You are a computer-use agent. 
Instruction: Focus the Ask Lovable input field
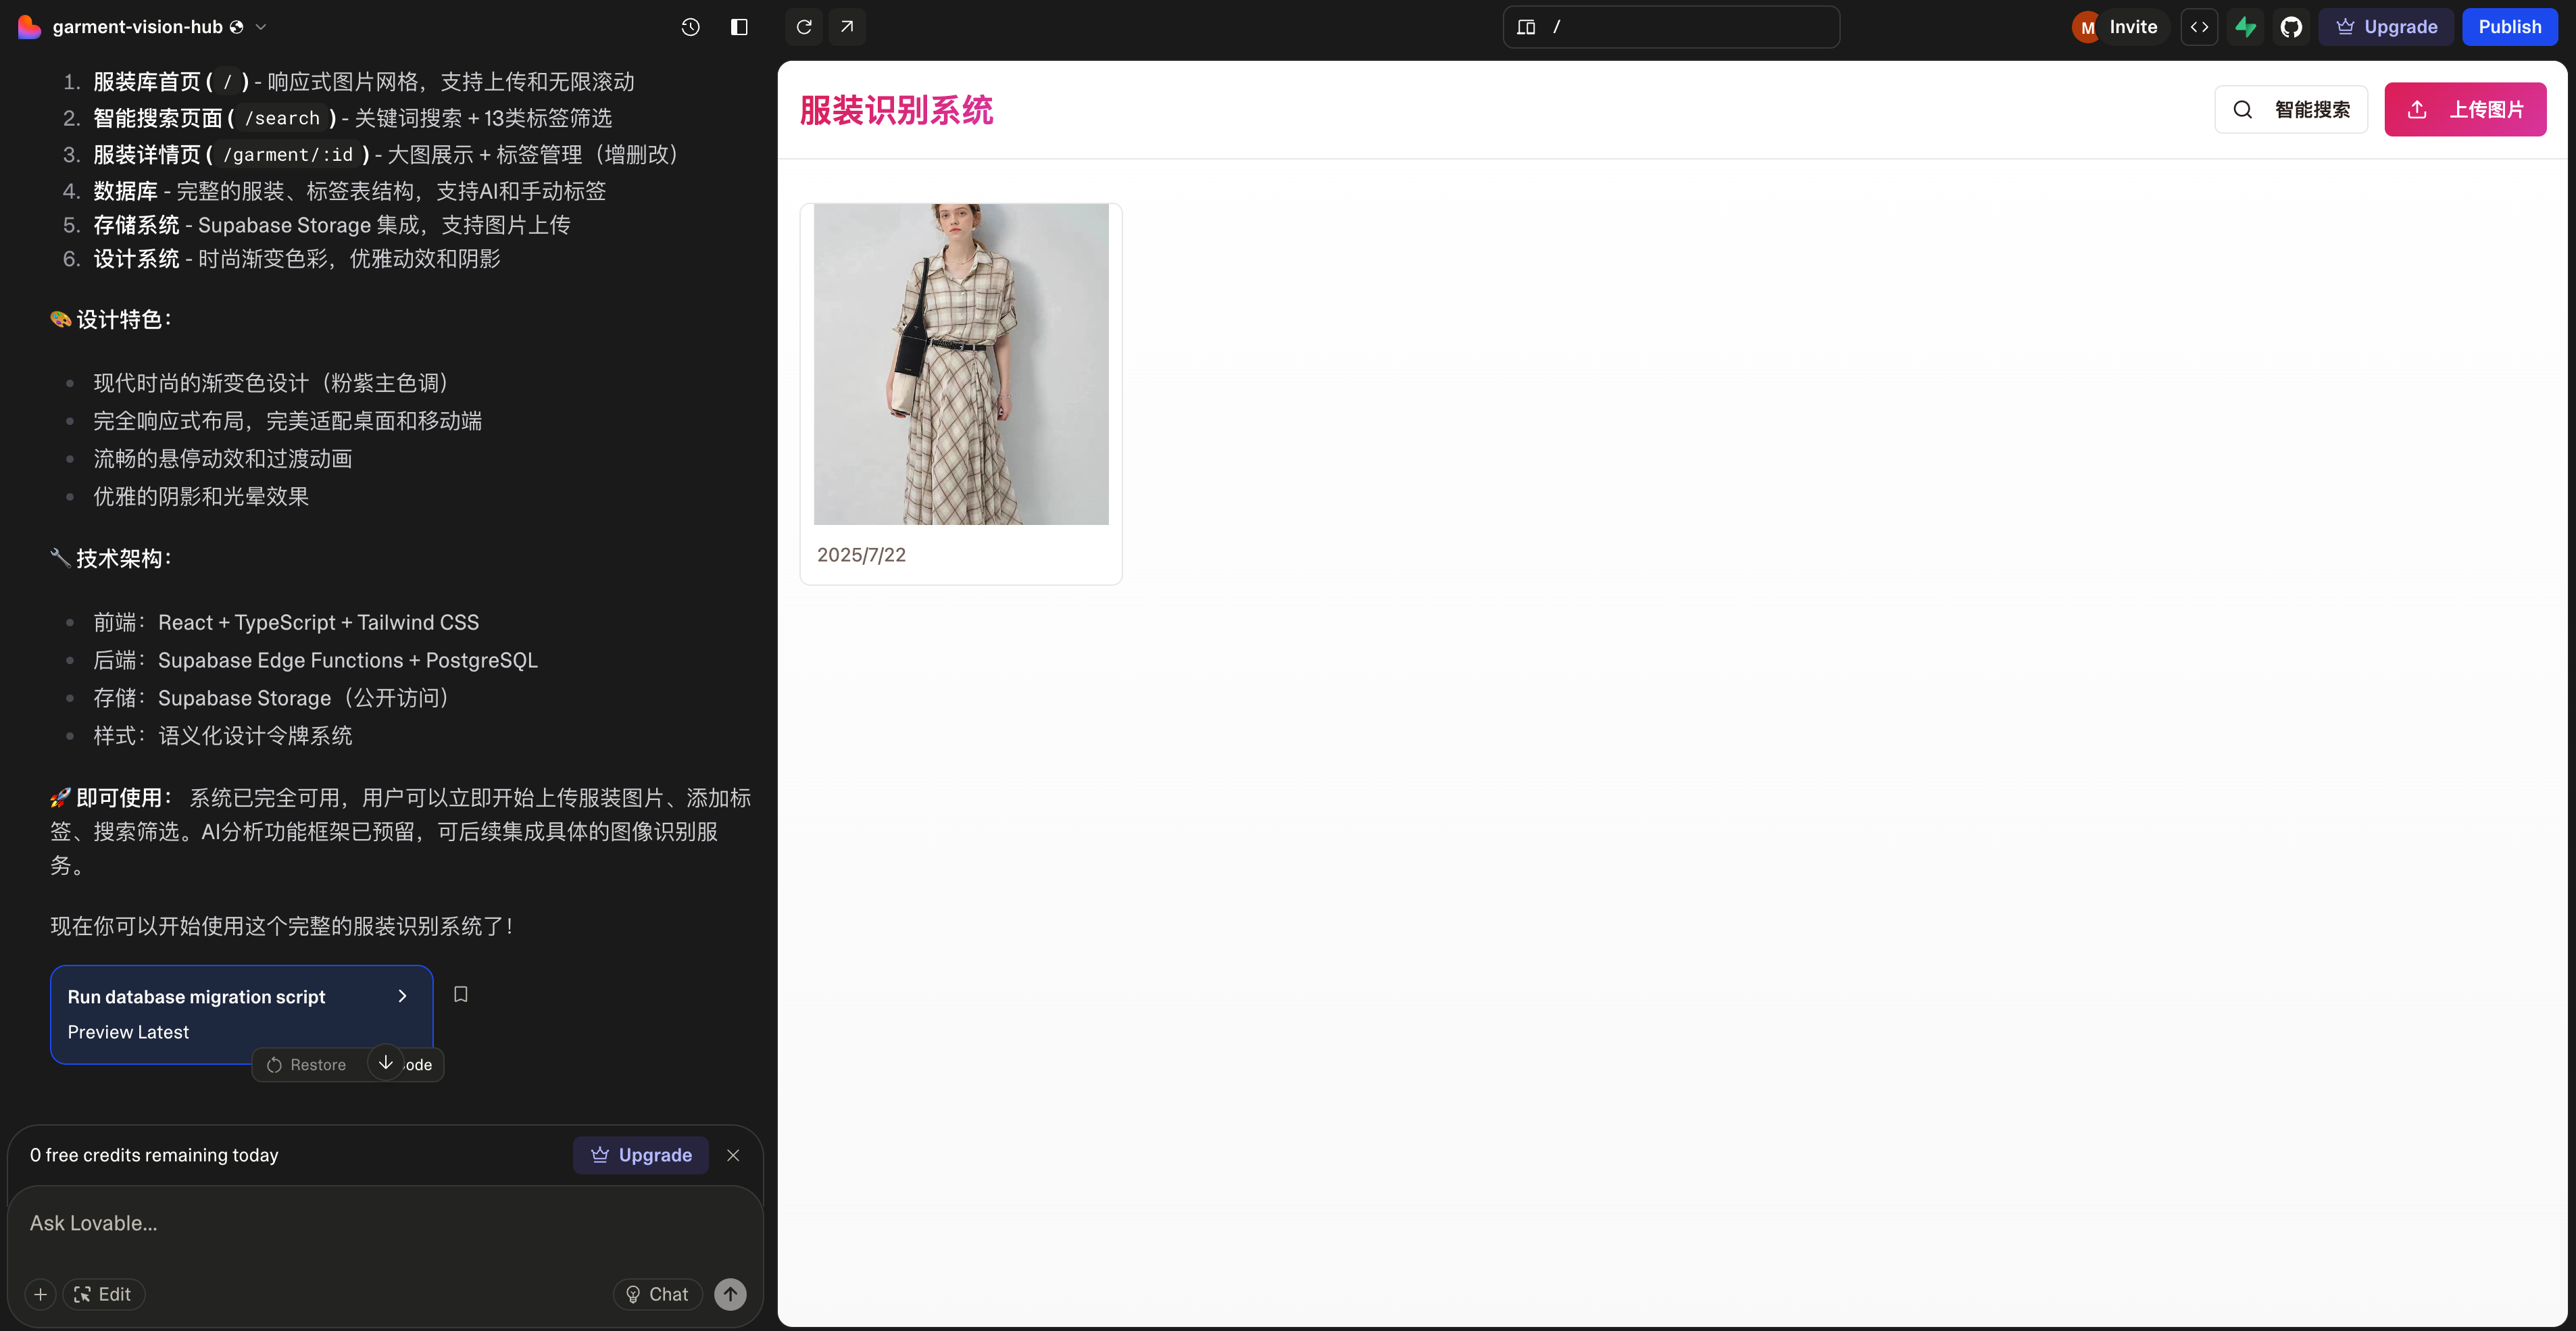tap(385, 1224)
